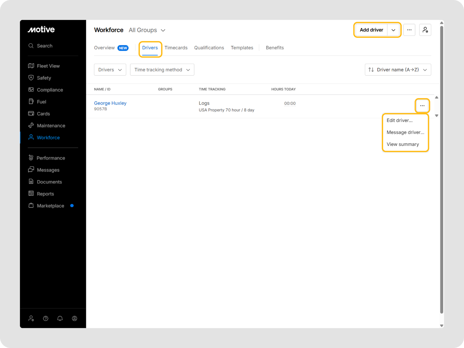
Task: Switch to the Timecards tab
Action: coord(176,48)
